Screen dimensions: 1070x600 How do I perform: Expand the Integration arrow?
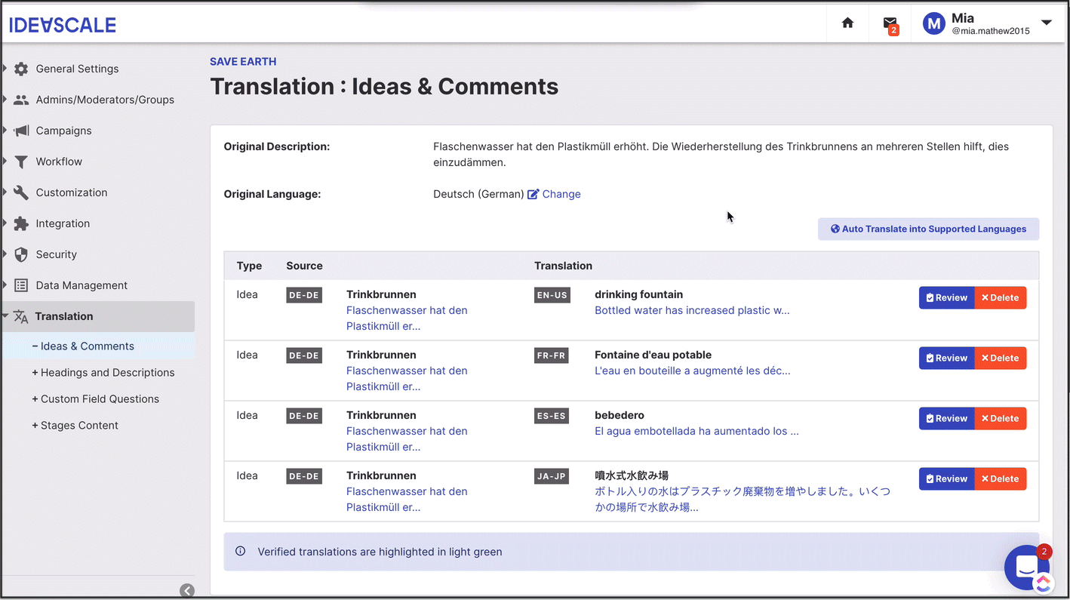point(5,223)
